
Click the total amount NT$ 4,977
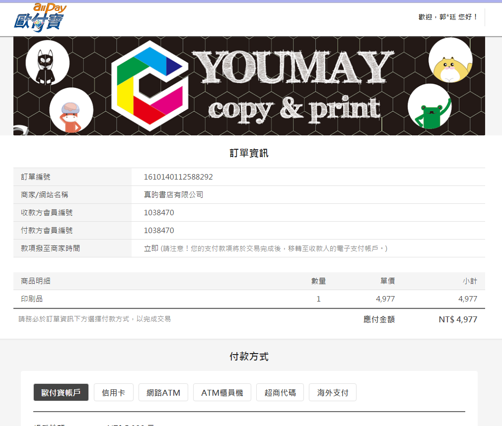coord(458,319)
